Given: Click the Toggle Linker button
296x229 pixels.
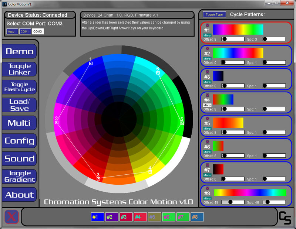Looking at the screenshot, I should coord(20,69).
